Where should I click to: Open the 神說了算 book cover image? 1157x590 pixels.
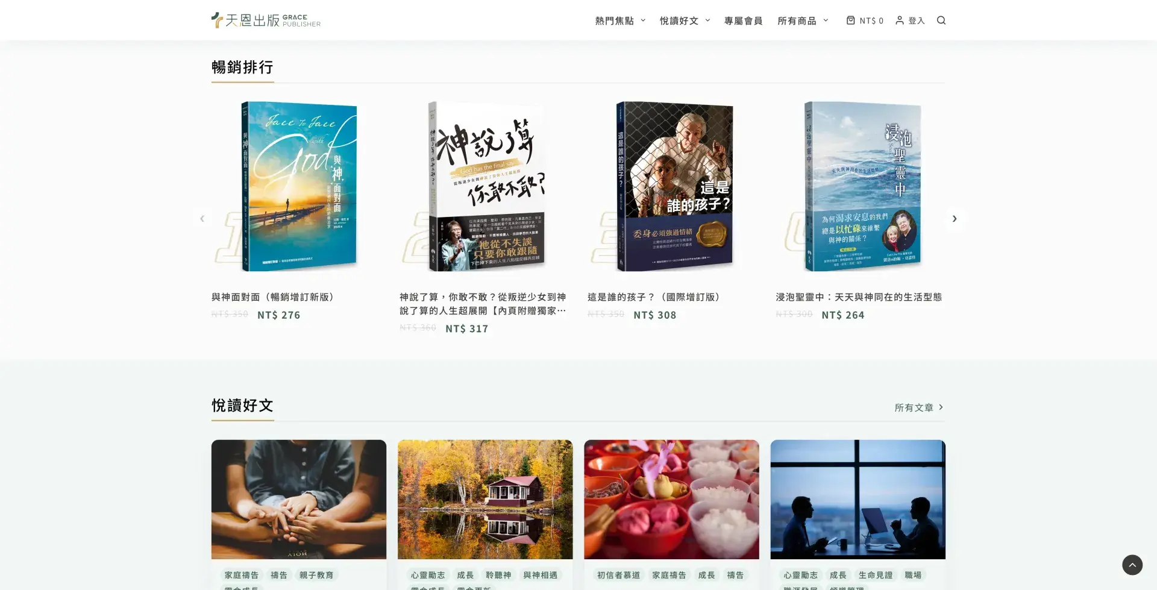pyautogui.click(x=486, y=186)
